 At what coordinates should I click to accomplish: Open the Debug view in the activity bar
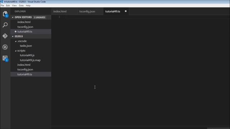coord(5,47)
